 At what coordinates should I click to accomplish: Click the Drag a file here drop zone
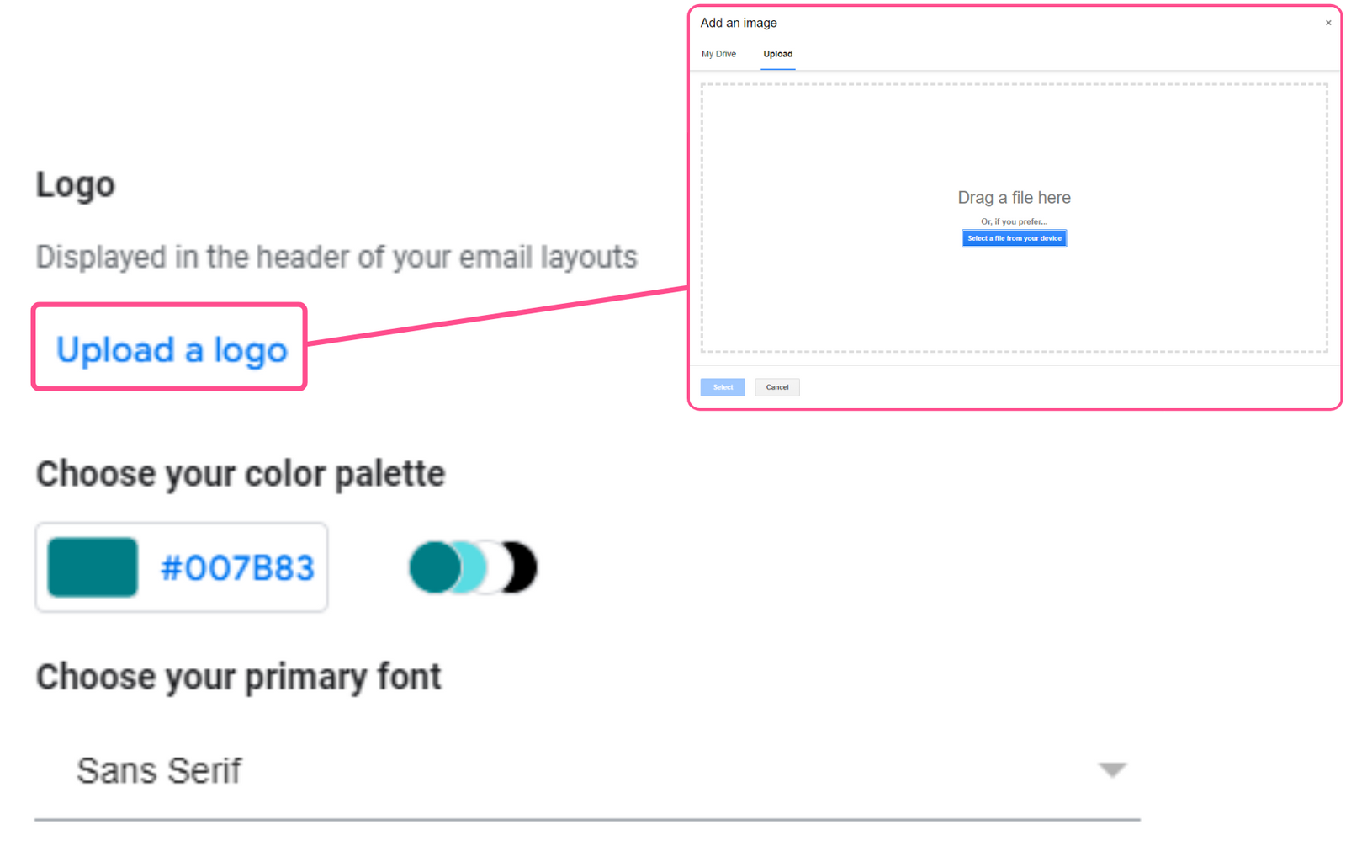click(1014, 198)
